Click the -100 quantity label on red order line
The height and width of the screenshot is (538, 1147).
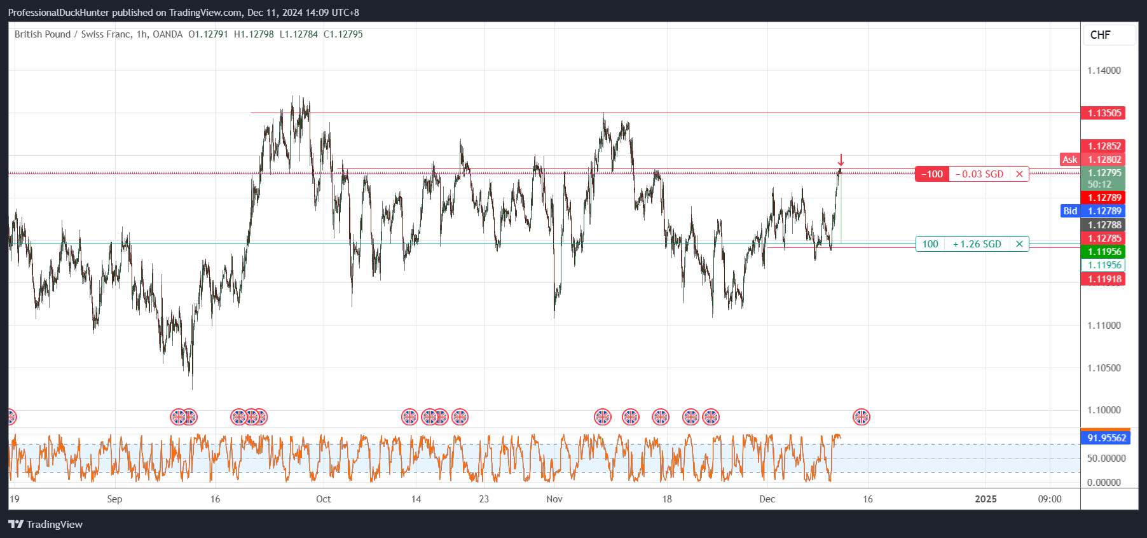tap(932, 174)
